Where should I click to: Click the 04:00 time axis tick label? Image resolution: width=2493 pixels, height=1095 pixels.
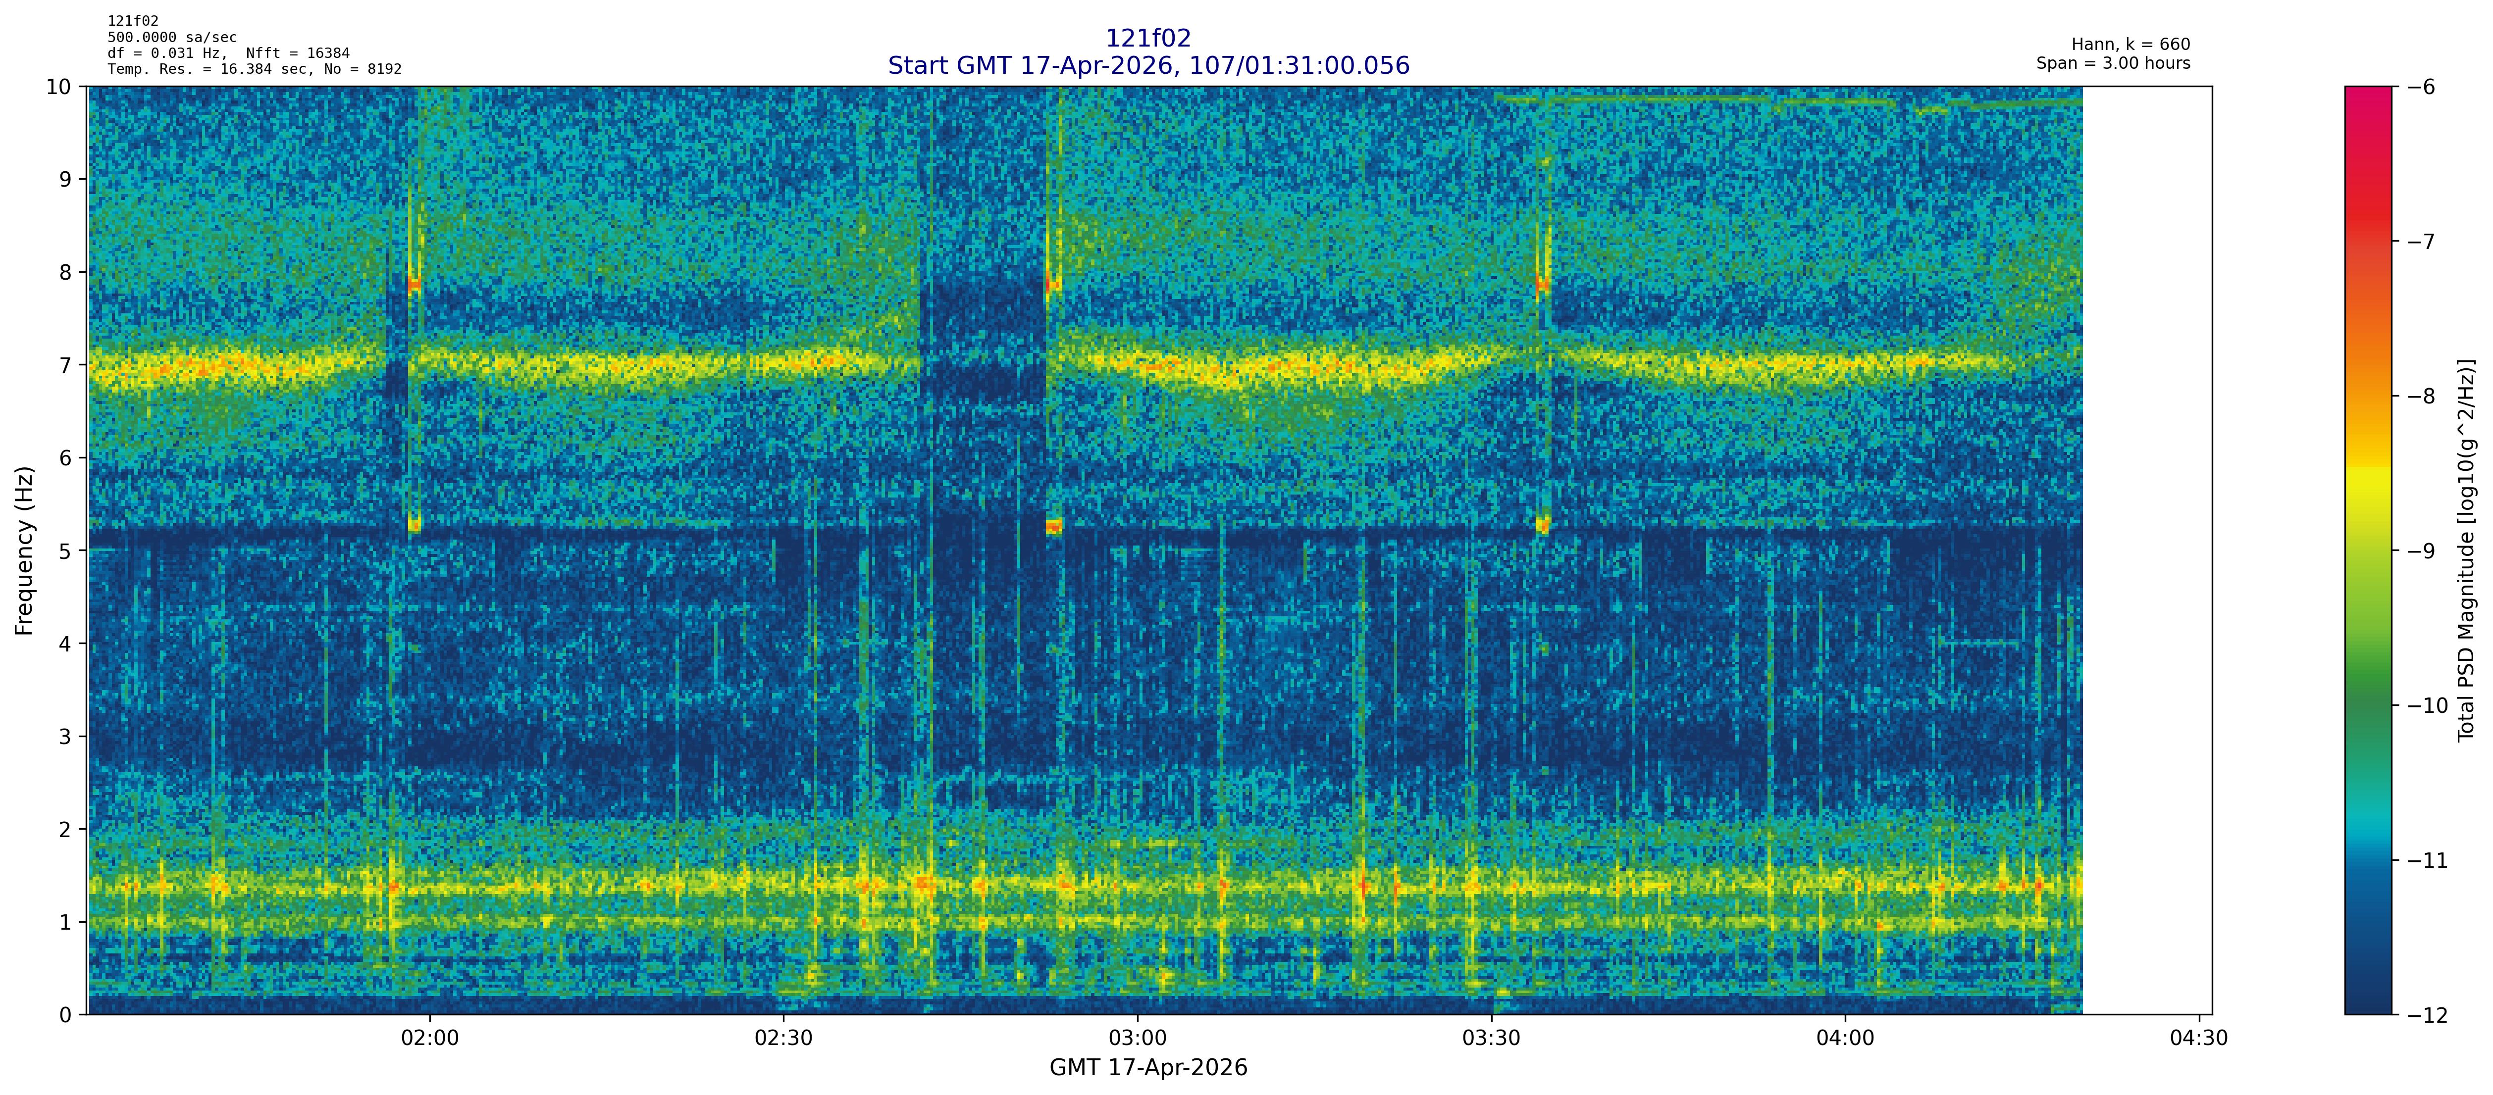(x=1845, y=1039)
